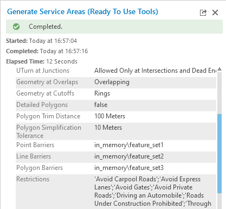
Task: Click the Detailed Polygons false value
Action: coord(101,105)
